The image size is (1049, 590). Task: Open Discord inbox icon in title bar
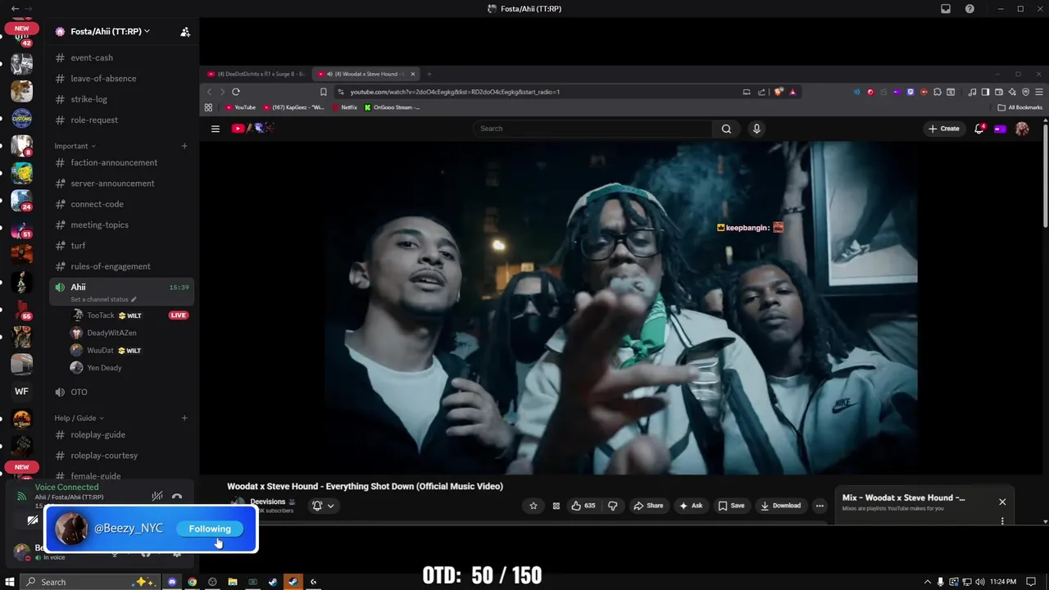(x=946, y=8)
